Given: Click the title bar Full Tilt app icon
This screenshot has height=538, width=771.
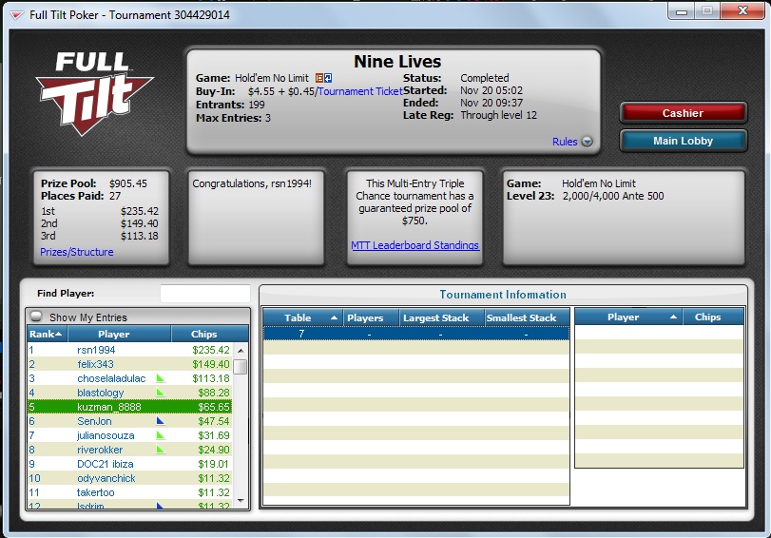Looking at the screenshot, I should pos(17,15).
